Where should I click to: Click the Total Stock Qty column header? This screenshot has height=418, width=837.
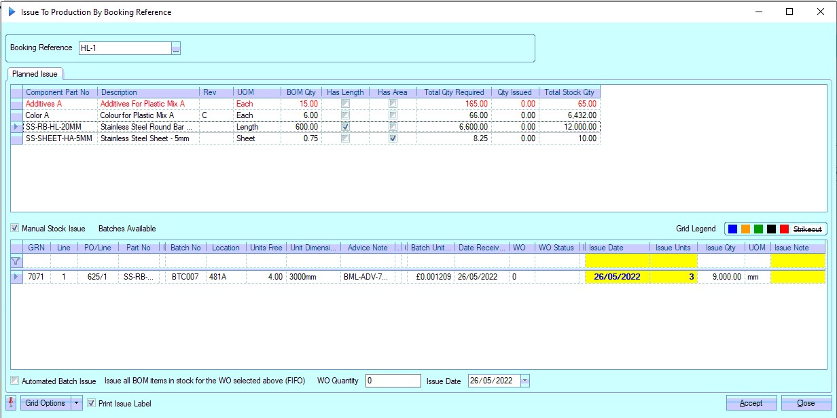pos(569,92)
